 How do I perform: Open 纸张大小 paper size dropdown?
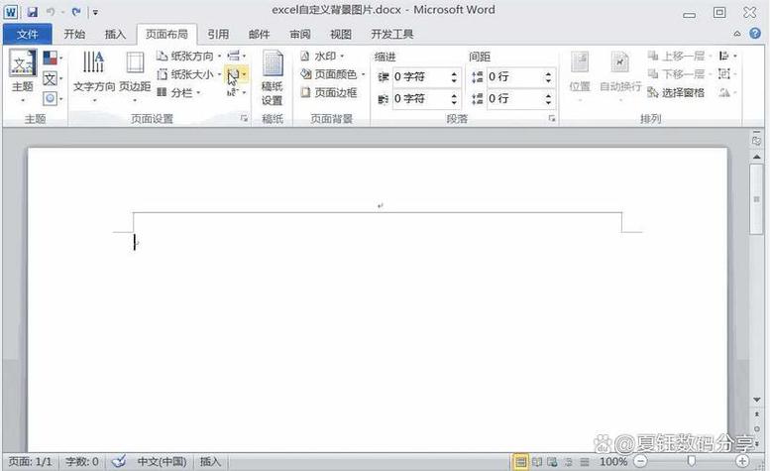[188, 74]
